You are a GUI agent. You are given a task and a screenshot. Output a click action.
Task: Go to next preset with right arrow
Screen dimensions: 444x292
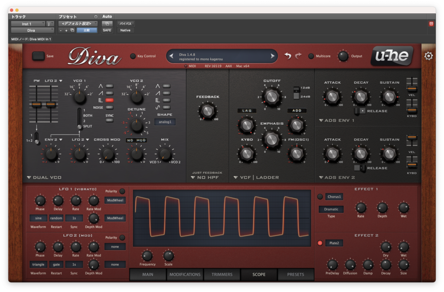coord(272,56)
